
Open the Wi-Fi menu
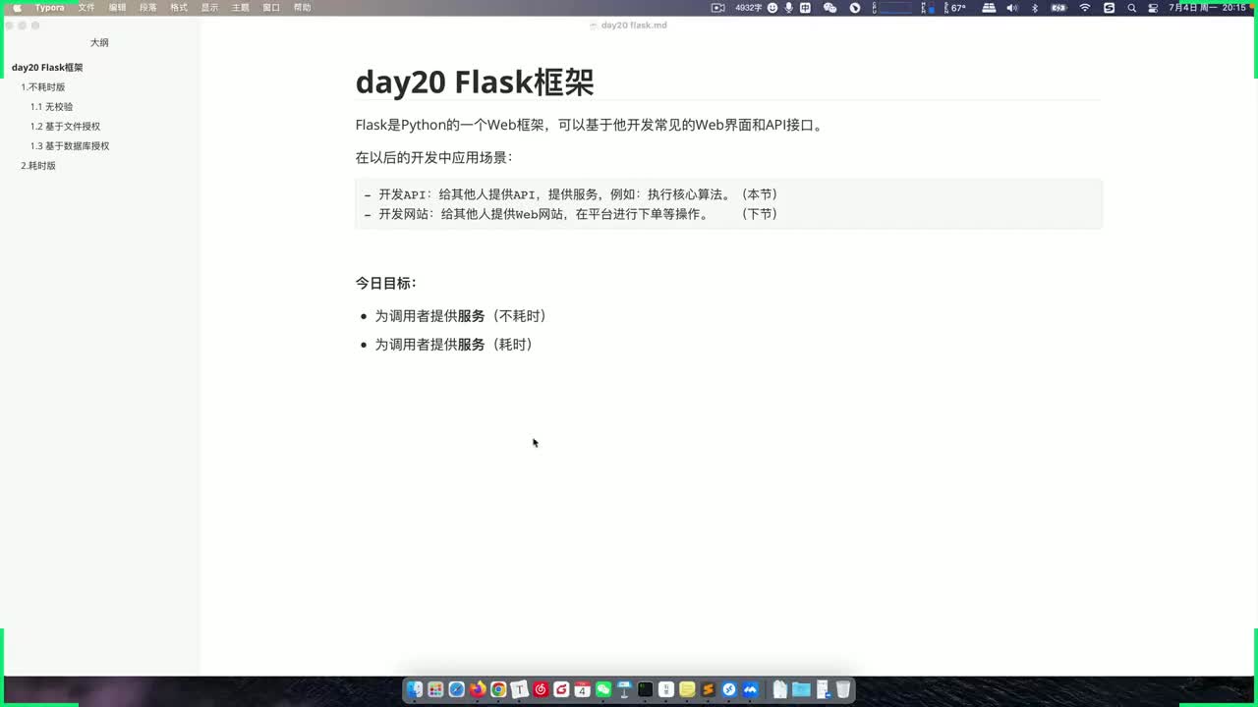click(1085, 7)
